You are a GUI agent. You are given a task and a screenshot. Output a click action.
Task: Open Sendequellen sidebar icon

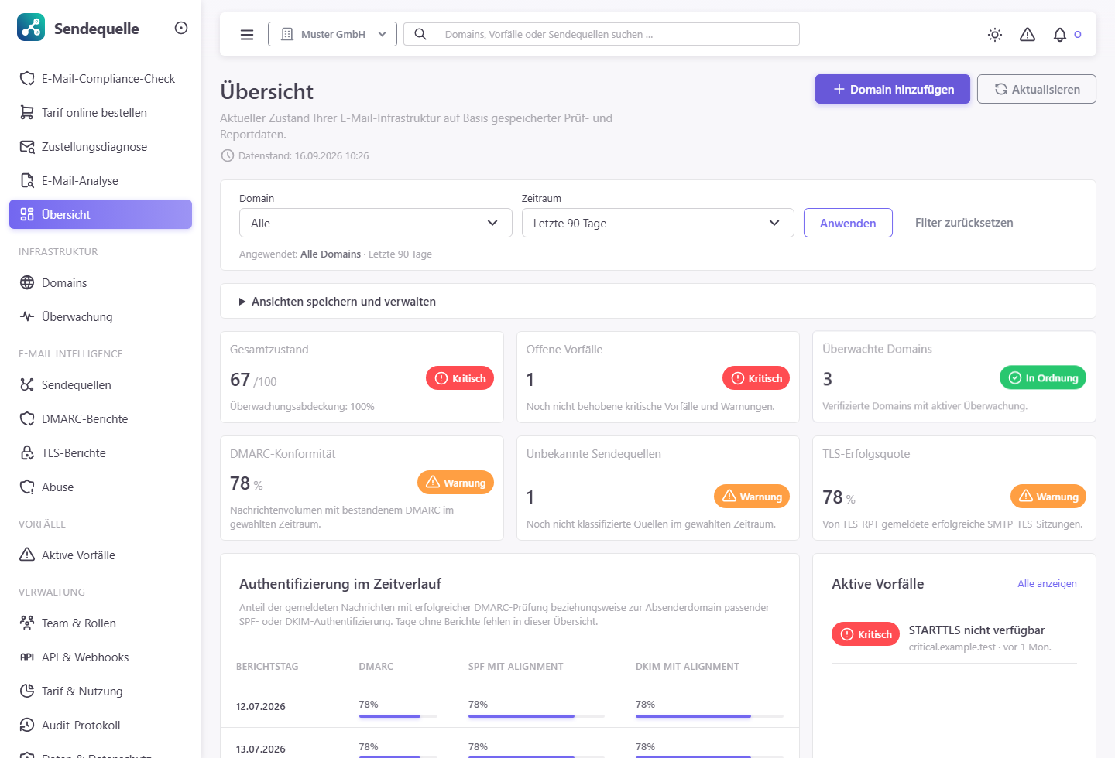(x=27, y=385)
